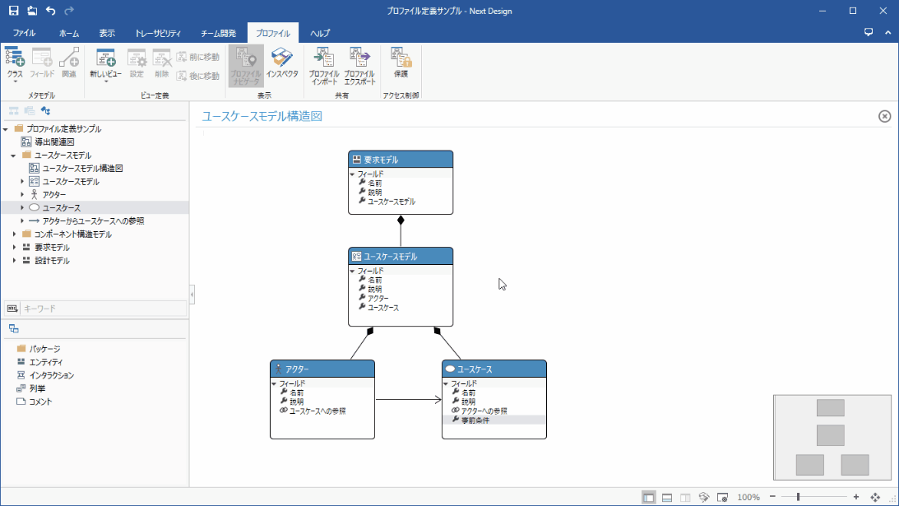Viewport: 899px width, 506px height.
Task: Toggle single pane layout in status bar
Action: tap(649, 498)
